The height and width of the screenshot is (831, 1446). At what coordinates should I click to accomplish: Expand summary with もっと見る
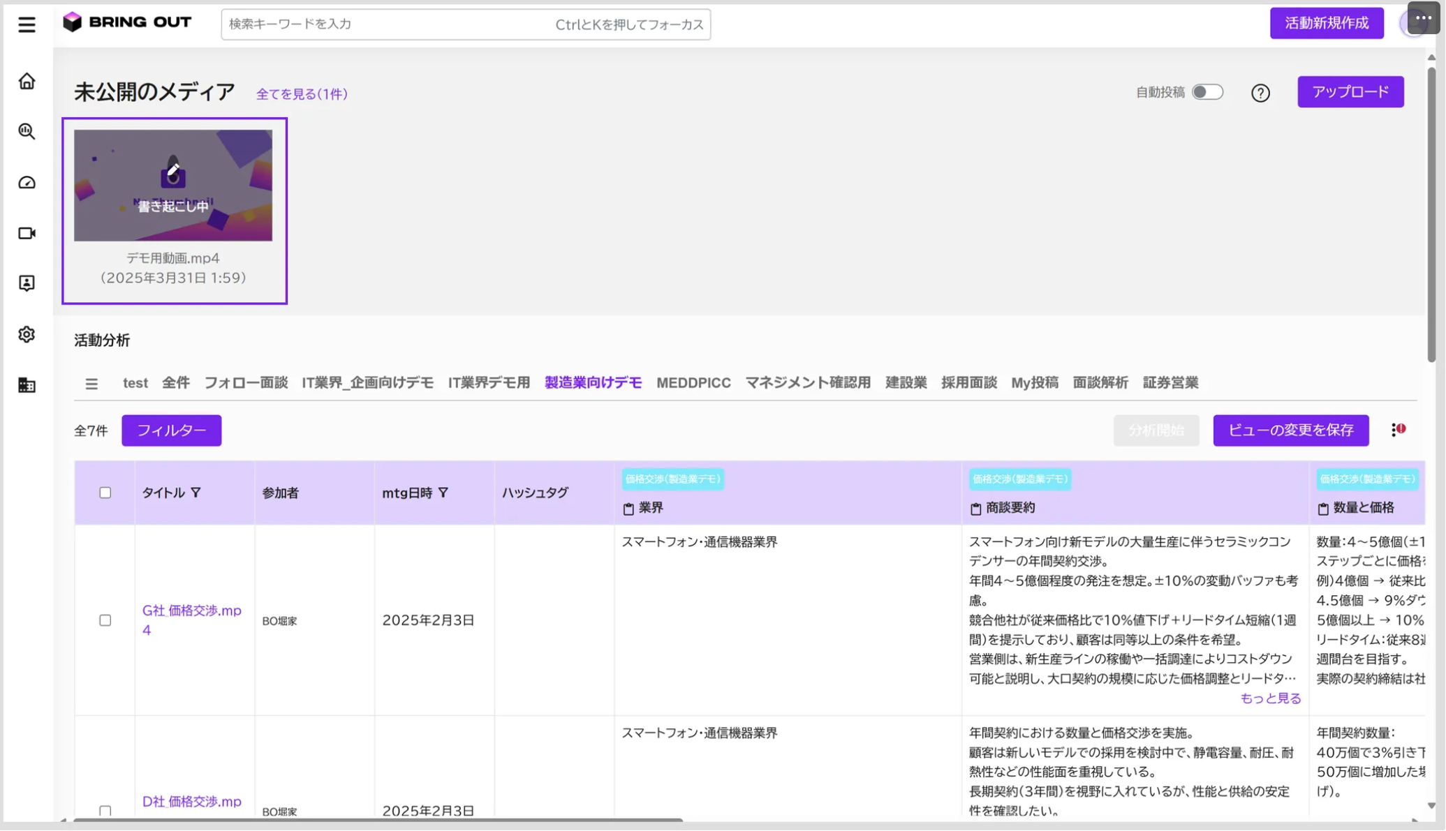click(1271, 698)
